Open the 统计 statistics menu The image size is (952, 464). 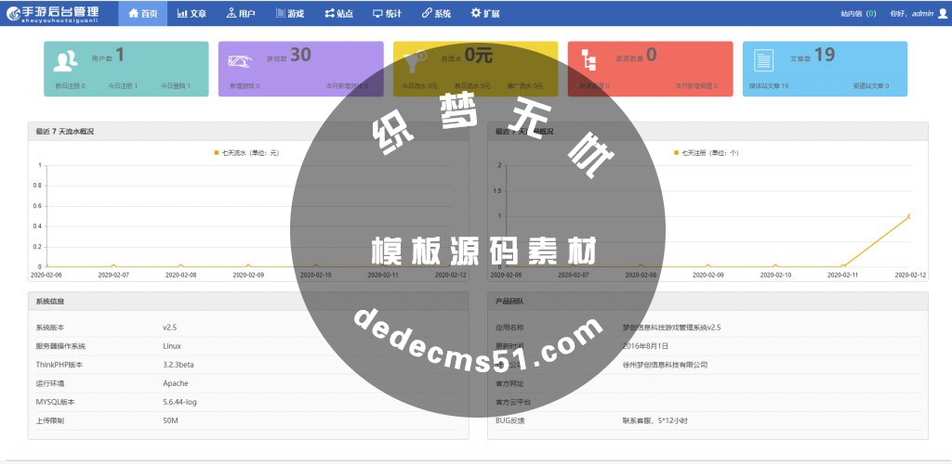[x=387, y=13]
